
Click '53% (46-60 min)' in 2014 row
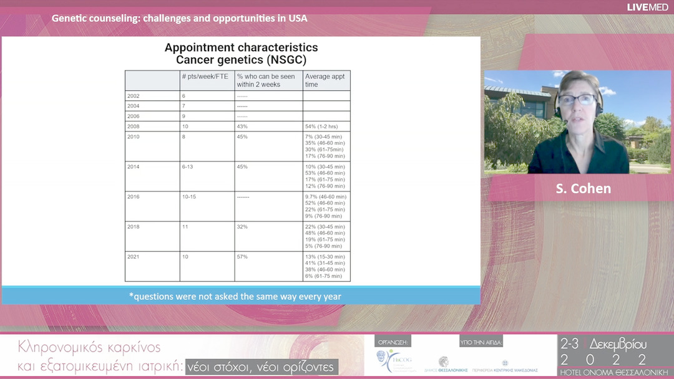pos(325,173)
